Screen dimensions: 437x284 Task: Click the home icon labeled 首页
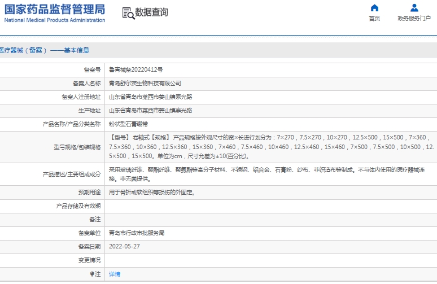click(374, 8)
